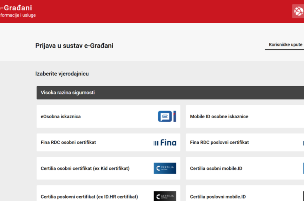This screenshot has width=304, height=201.
Task: Select Mobile ID osobne iskaznice credential
Action: click(219, 117)
